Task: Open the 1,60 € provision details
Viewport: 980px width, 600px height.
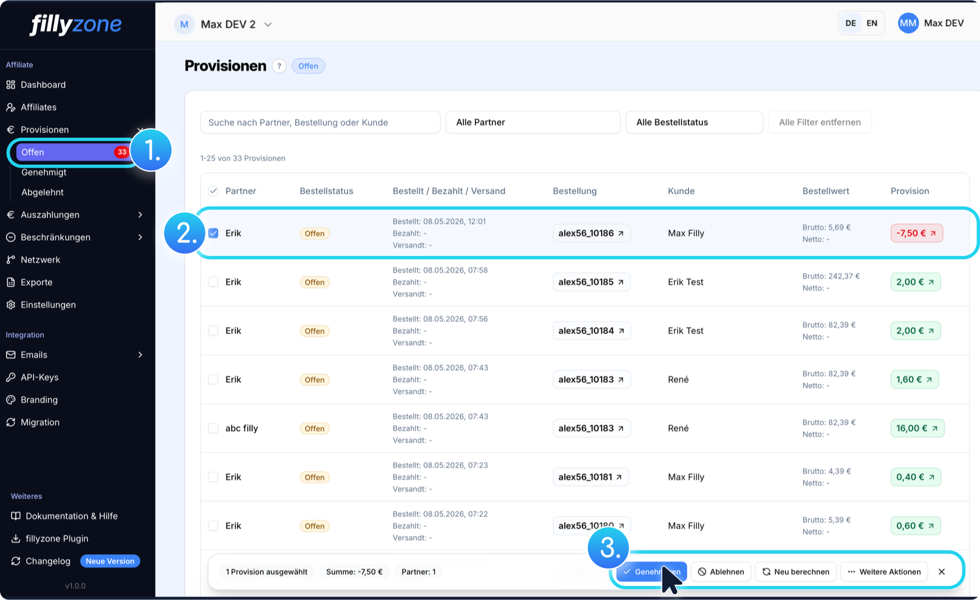Action: [x=914, y=380]
